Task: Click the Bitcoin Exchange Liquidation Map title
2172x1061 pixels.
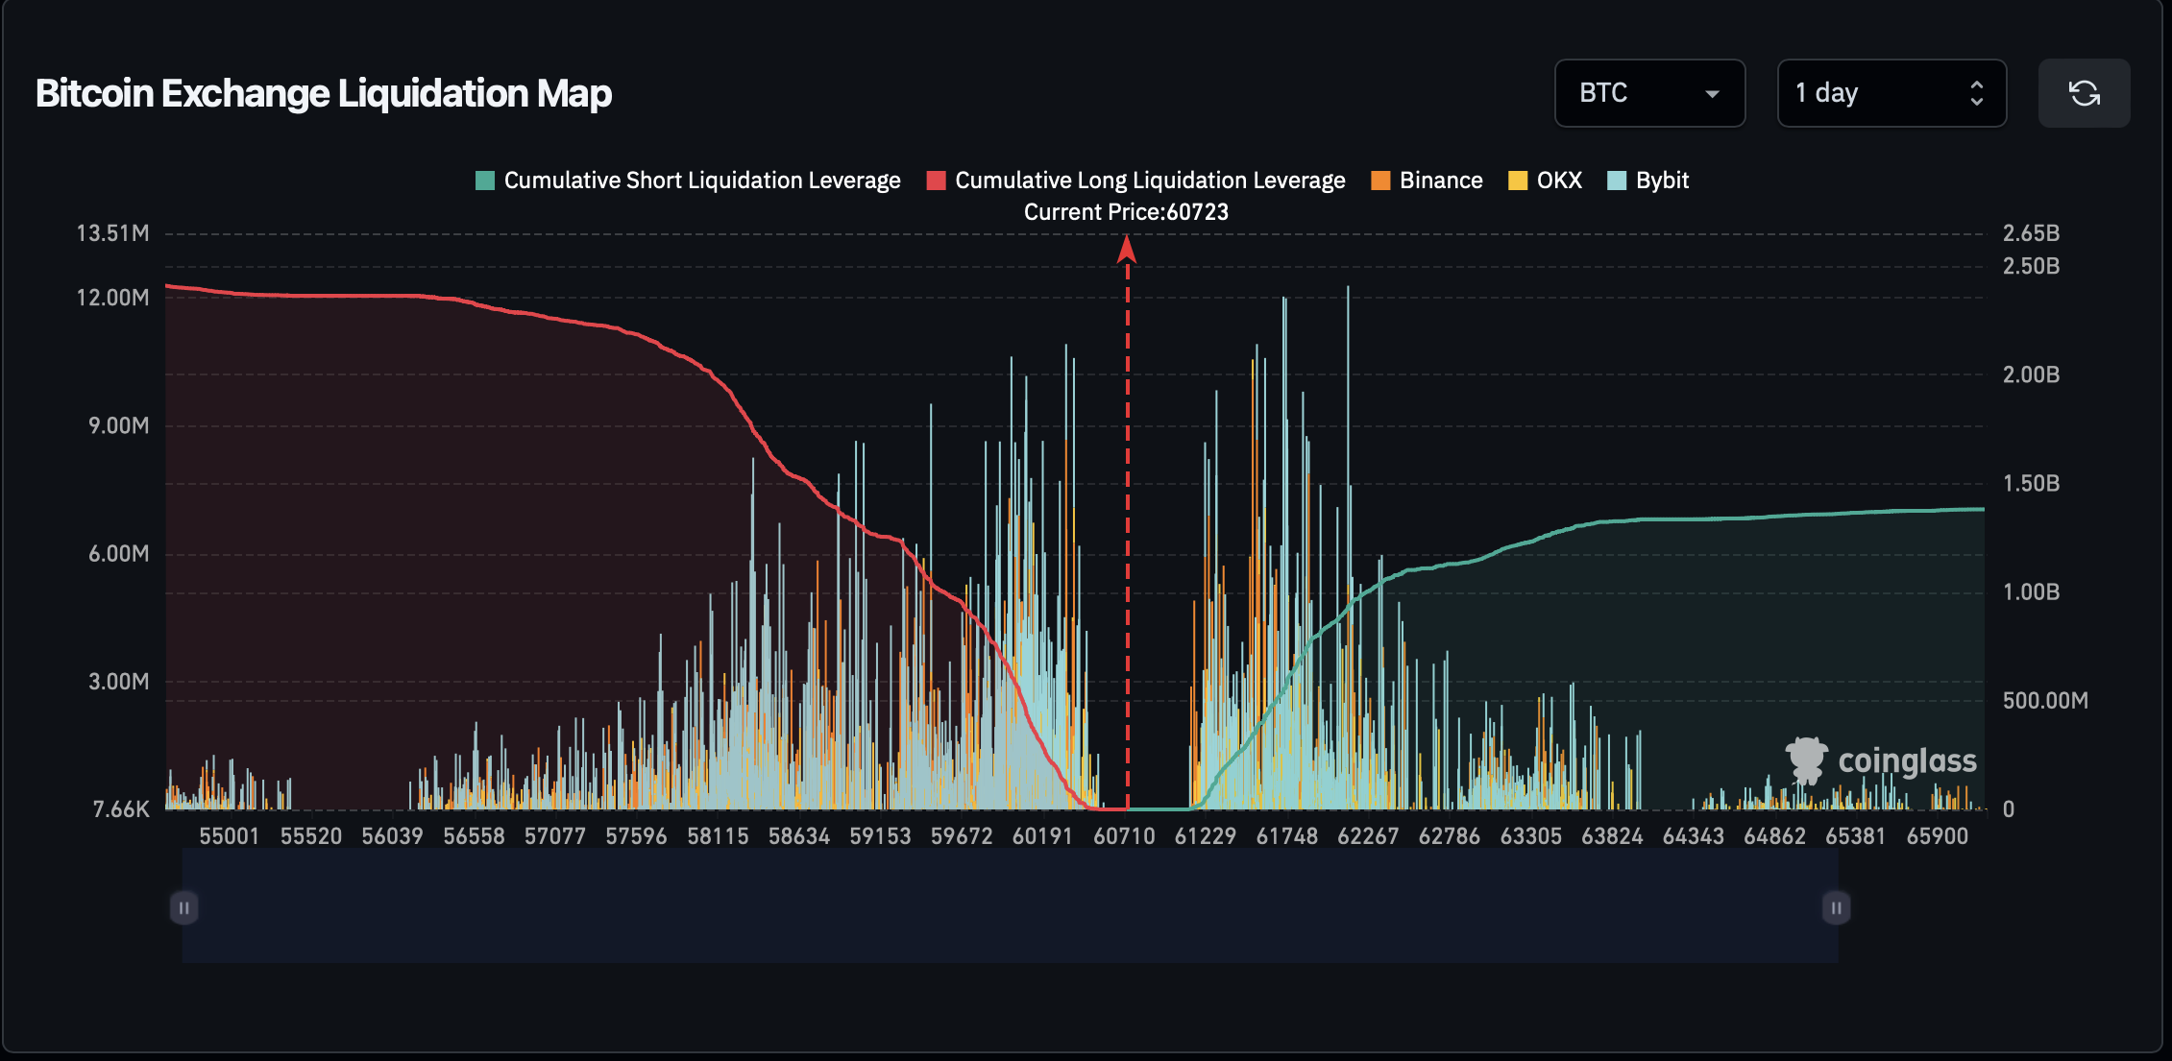Action: [324, 94]
